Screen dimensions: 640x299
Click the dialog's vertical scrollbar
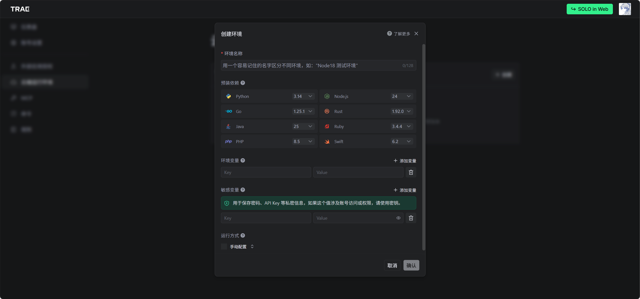pyautogui.click(x=424, y=147)
